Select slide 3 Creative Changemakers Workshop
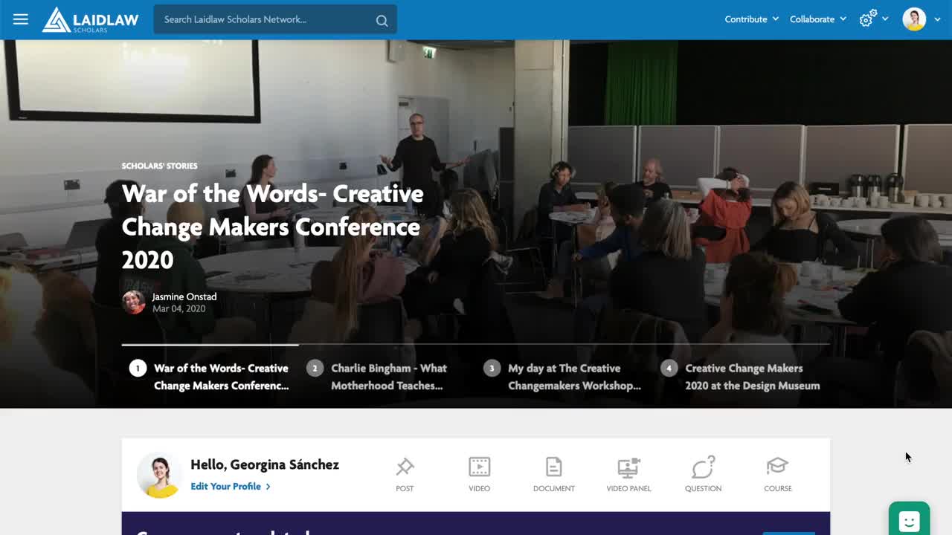952x535 pixels. pyautogui.click(x=573, y=377)
